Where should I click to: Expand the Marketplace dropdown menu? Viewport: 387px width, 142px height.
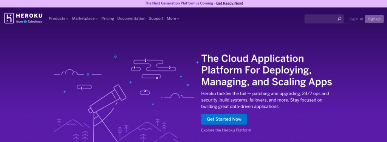(x=85, y=18)
